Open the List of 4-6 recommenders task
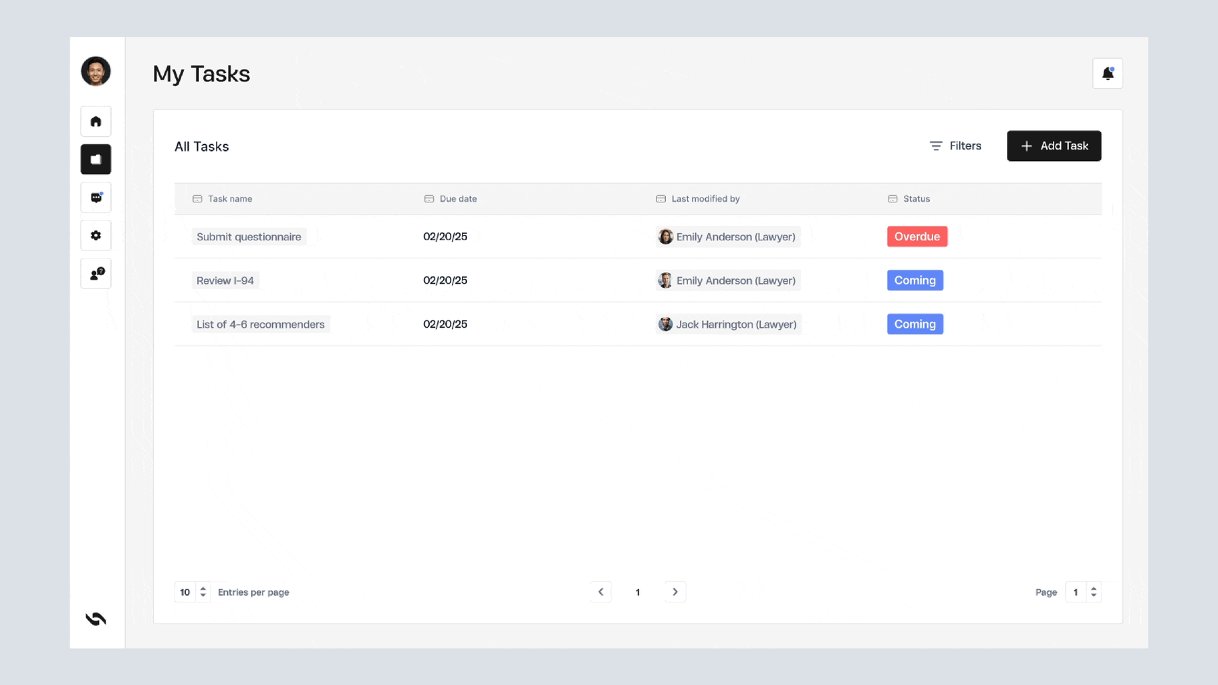Image resolution: width=1218 pixels, height=685 pixels. (261, 324)
